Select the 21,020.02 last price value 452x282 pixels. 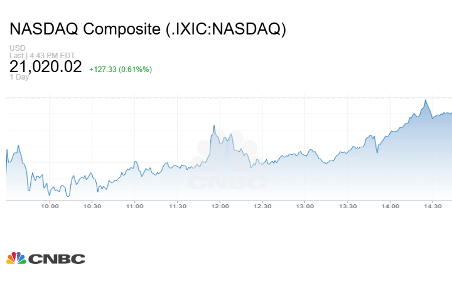(x=46, y=67)
